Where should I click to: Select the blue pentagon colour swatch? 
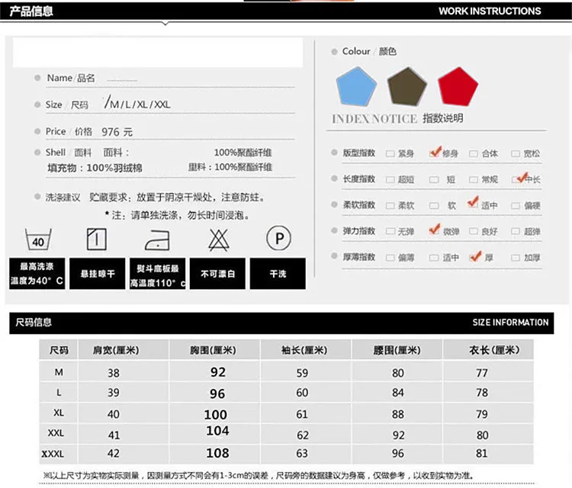point(356,87)
